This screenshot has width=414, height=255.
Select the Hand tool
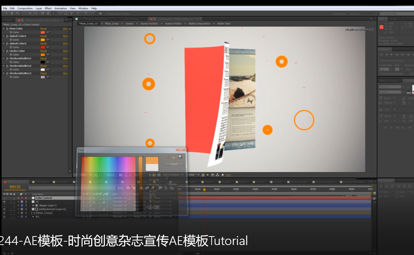[x=12, y=13]
